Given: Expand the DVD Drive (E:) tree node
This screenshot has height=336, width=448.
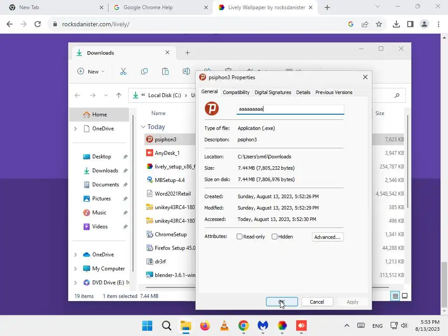Looking at the screenshot, I should (75, 283).
